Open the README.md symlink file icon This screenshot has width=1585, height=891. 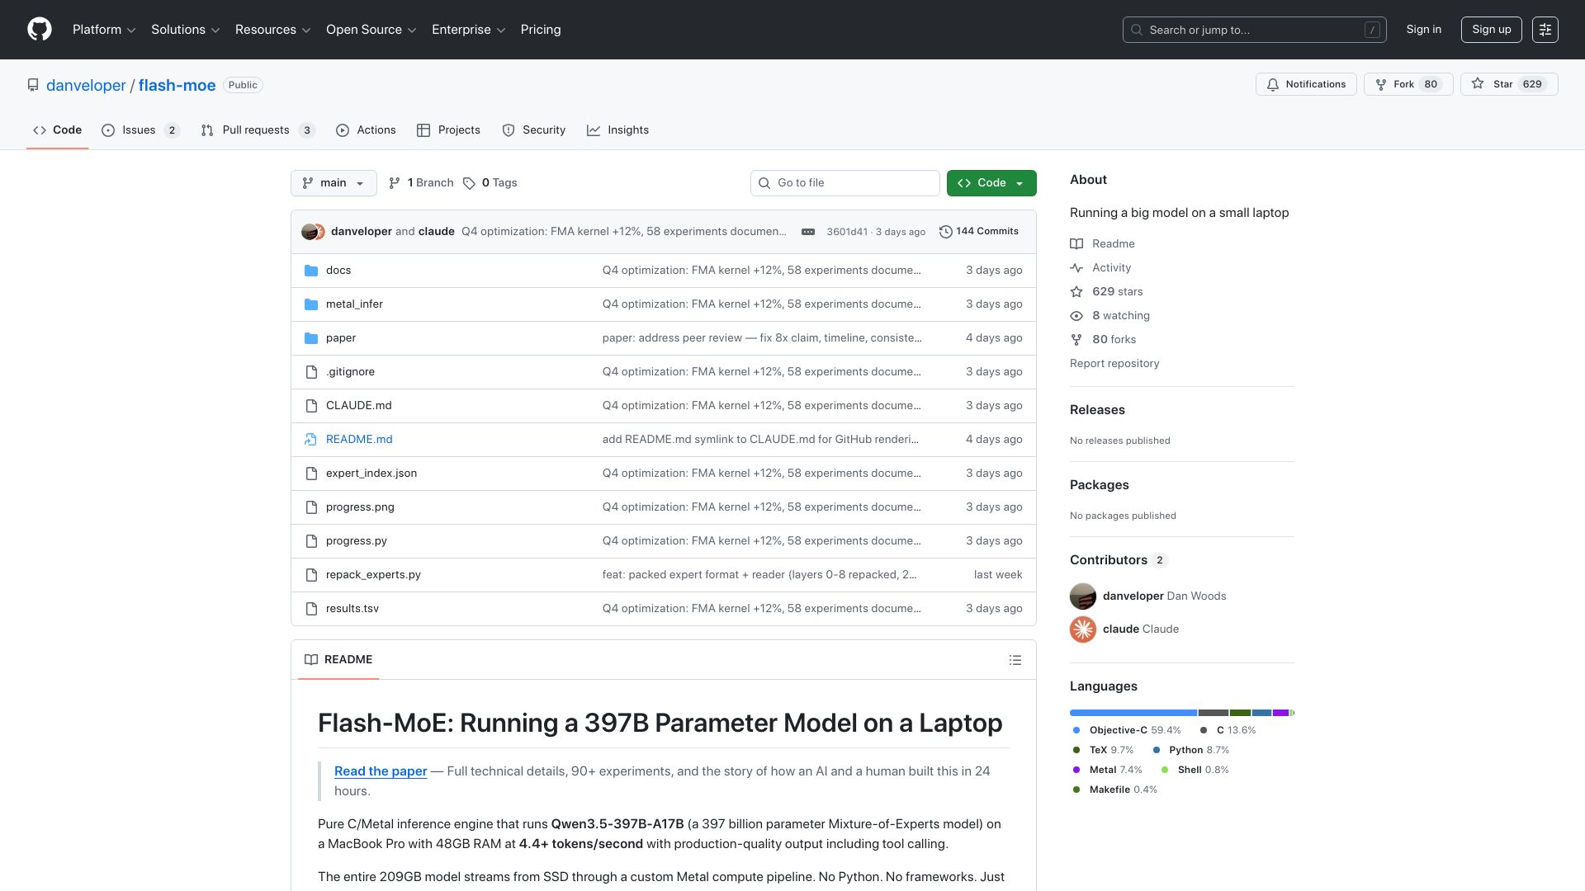click(311, 440)
